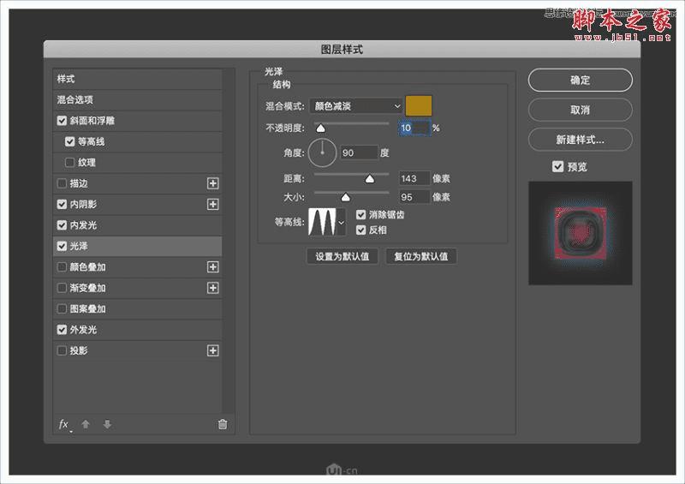This screenshot has height=484, width=685.
Task: Toggle 预览 checkbox
Action: pyautogui.click(x=558, y=166)
